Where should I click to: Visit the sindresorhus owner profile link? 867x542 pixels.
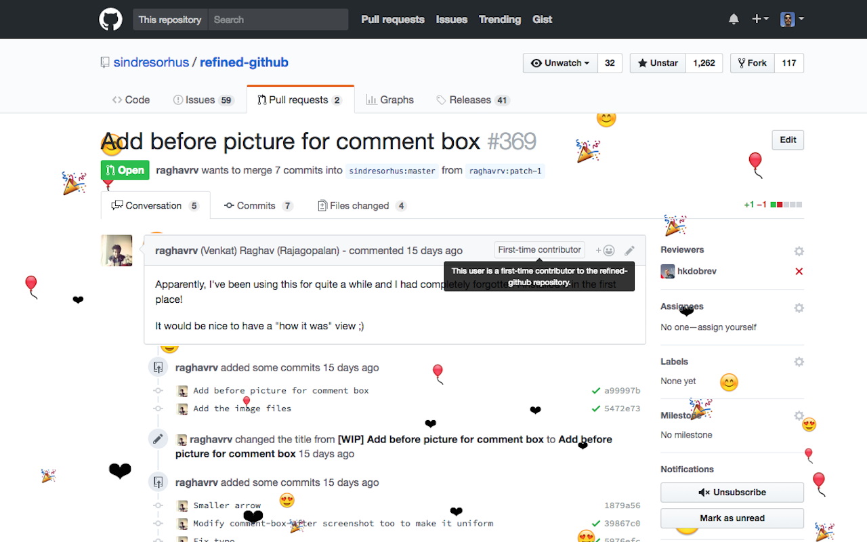pos(151,62)
